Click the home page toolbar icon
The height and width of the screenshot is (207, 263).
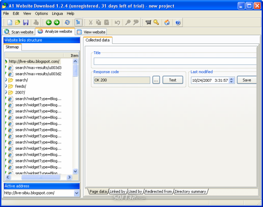coord(167,23)
